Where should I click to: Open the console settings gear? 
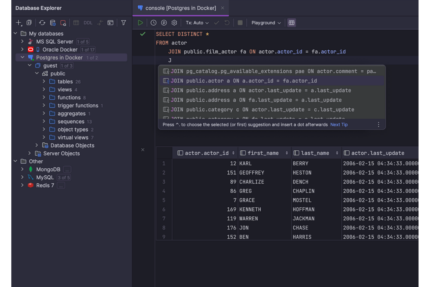point(174,22)
